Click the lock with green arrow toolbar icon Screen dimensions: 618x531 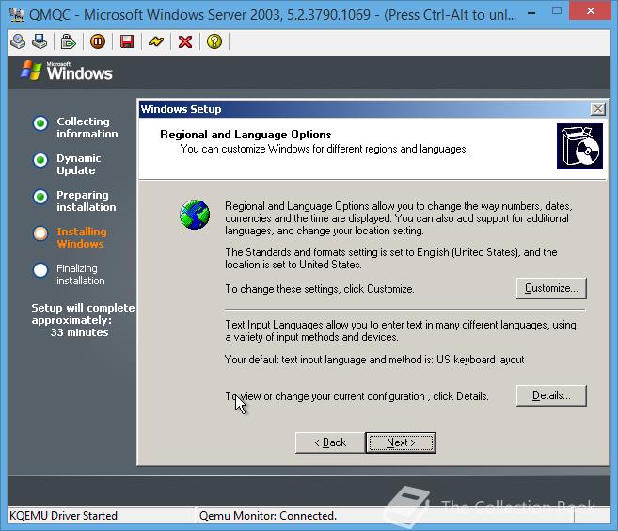point(68,41)
